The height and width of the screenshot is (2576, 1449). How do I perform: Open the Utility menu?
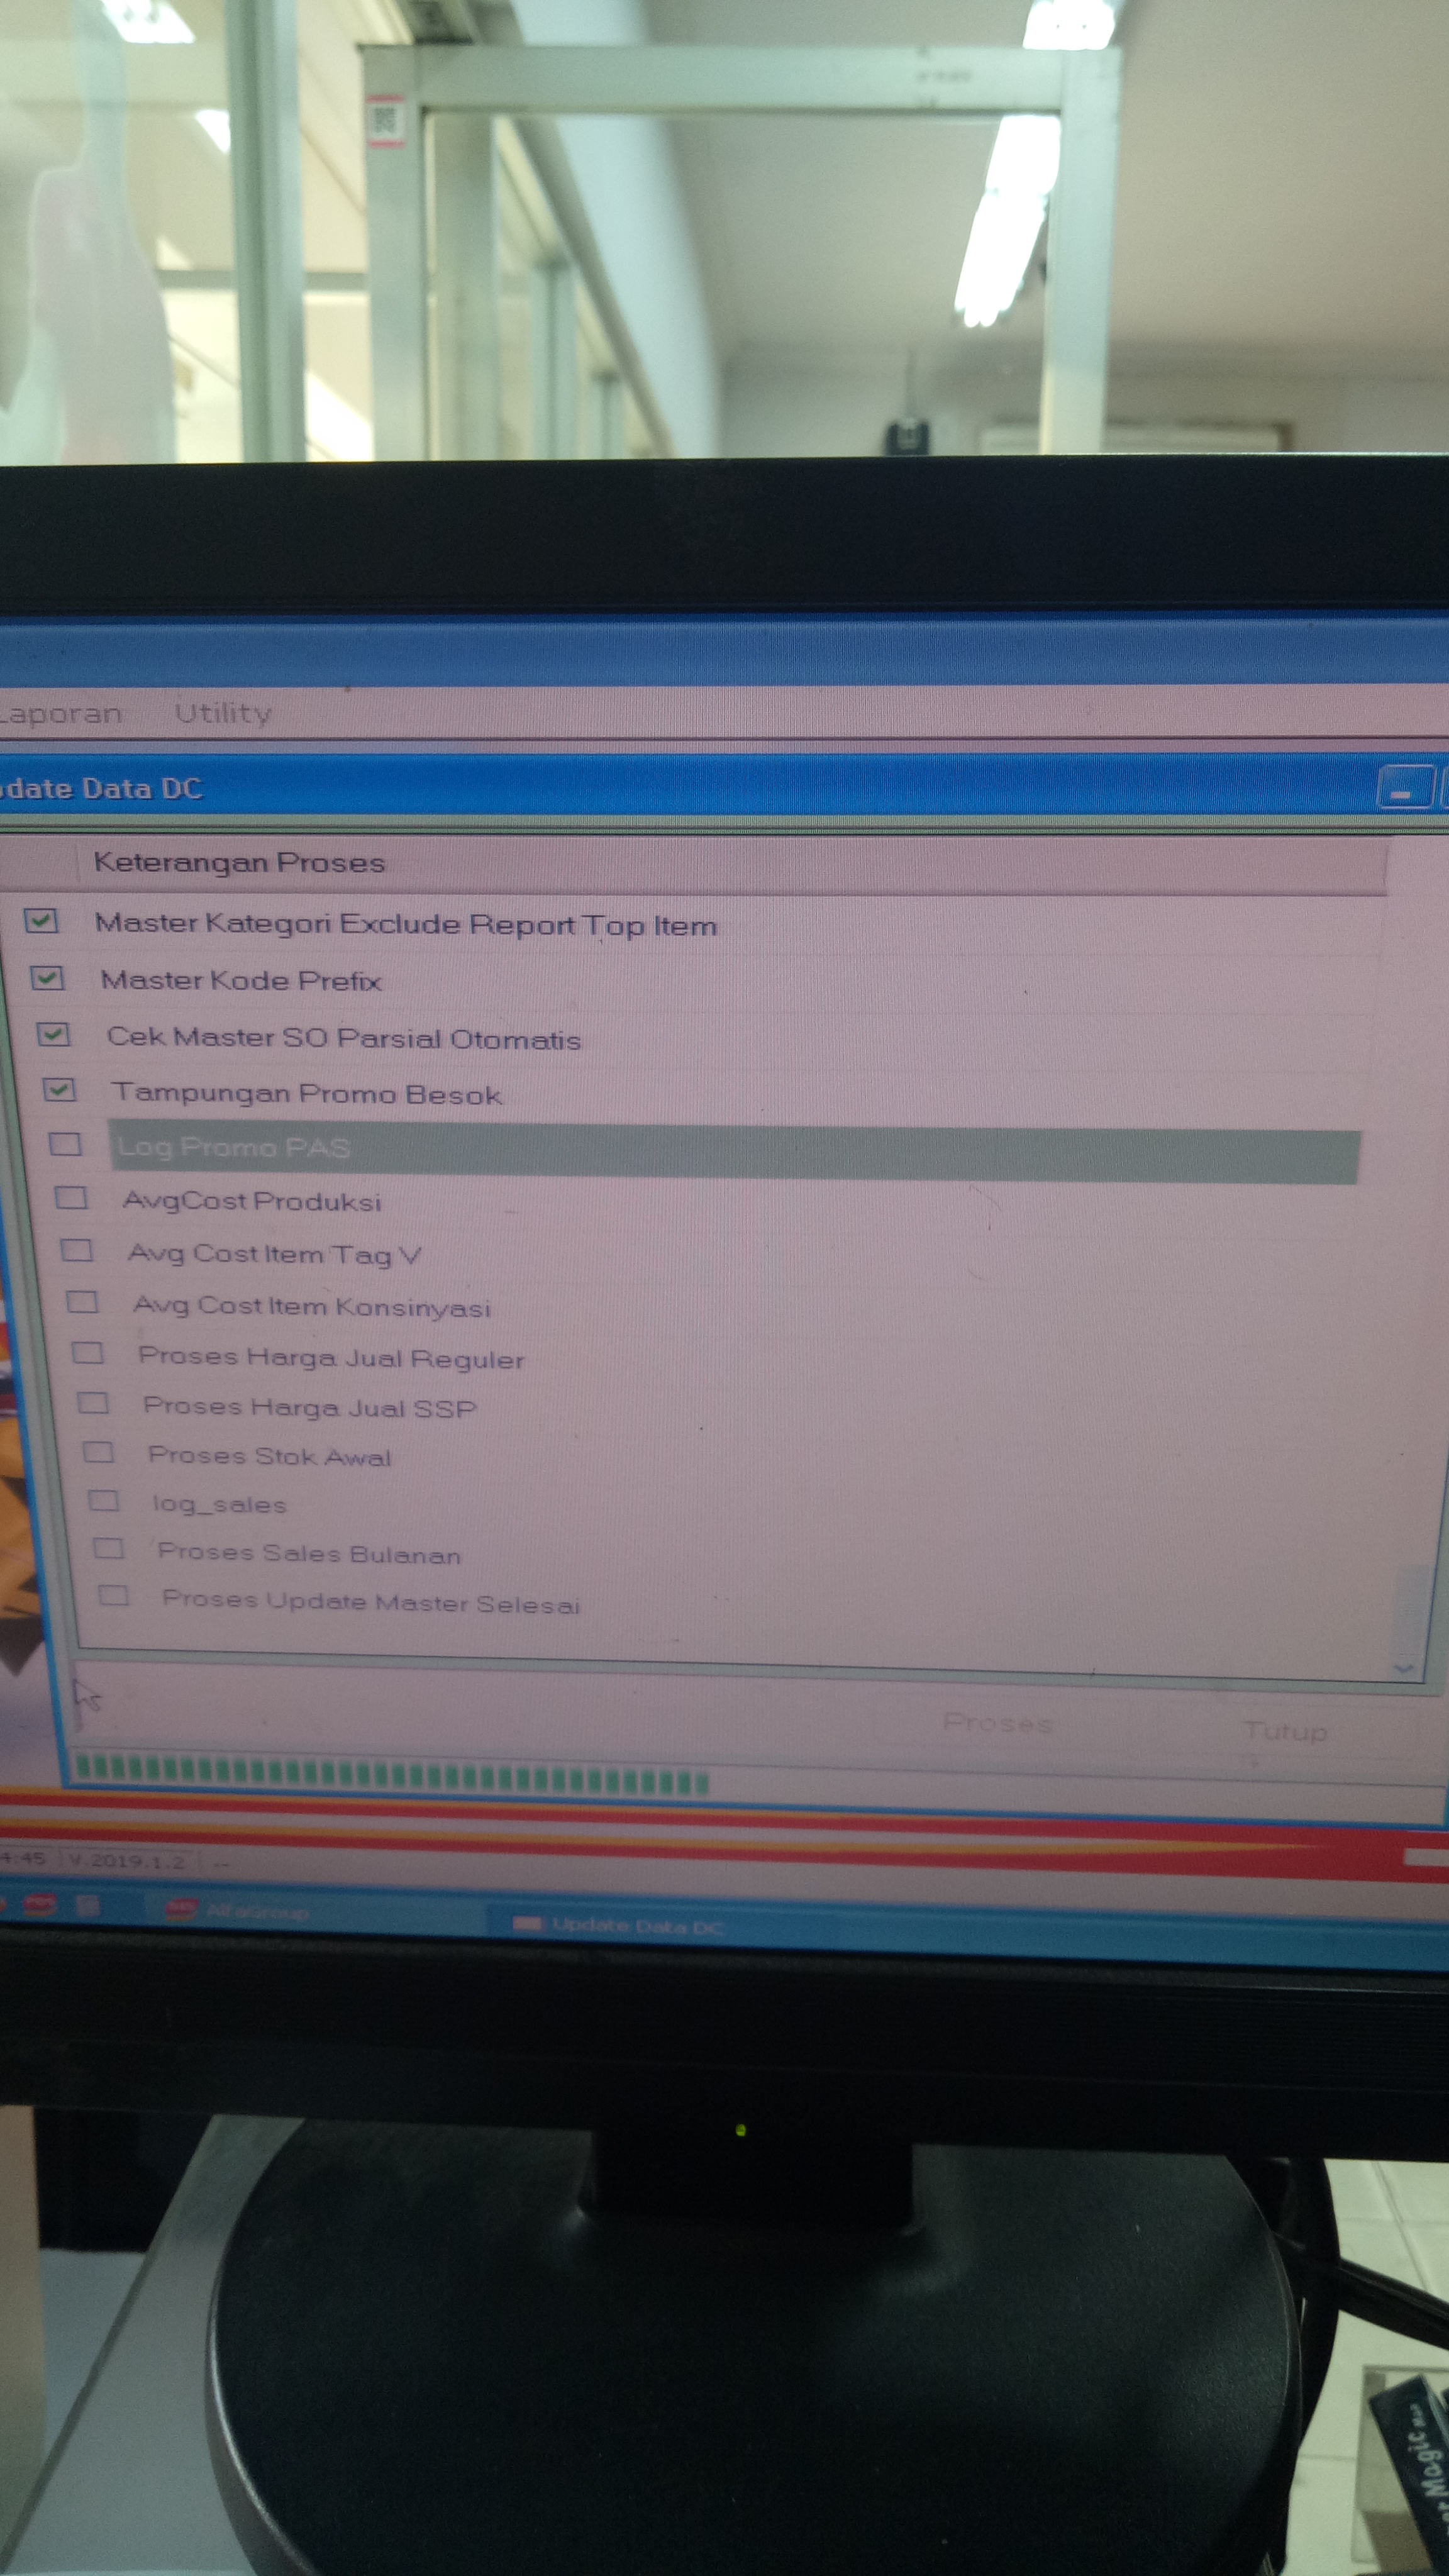pyautogui.click(x=223, y=713)
